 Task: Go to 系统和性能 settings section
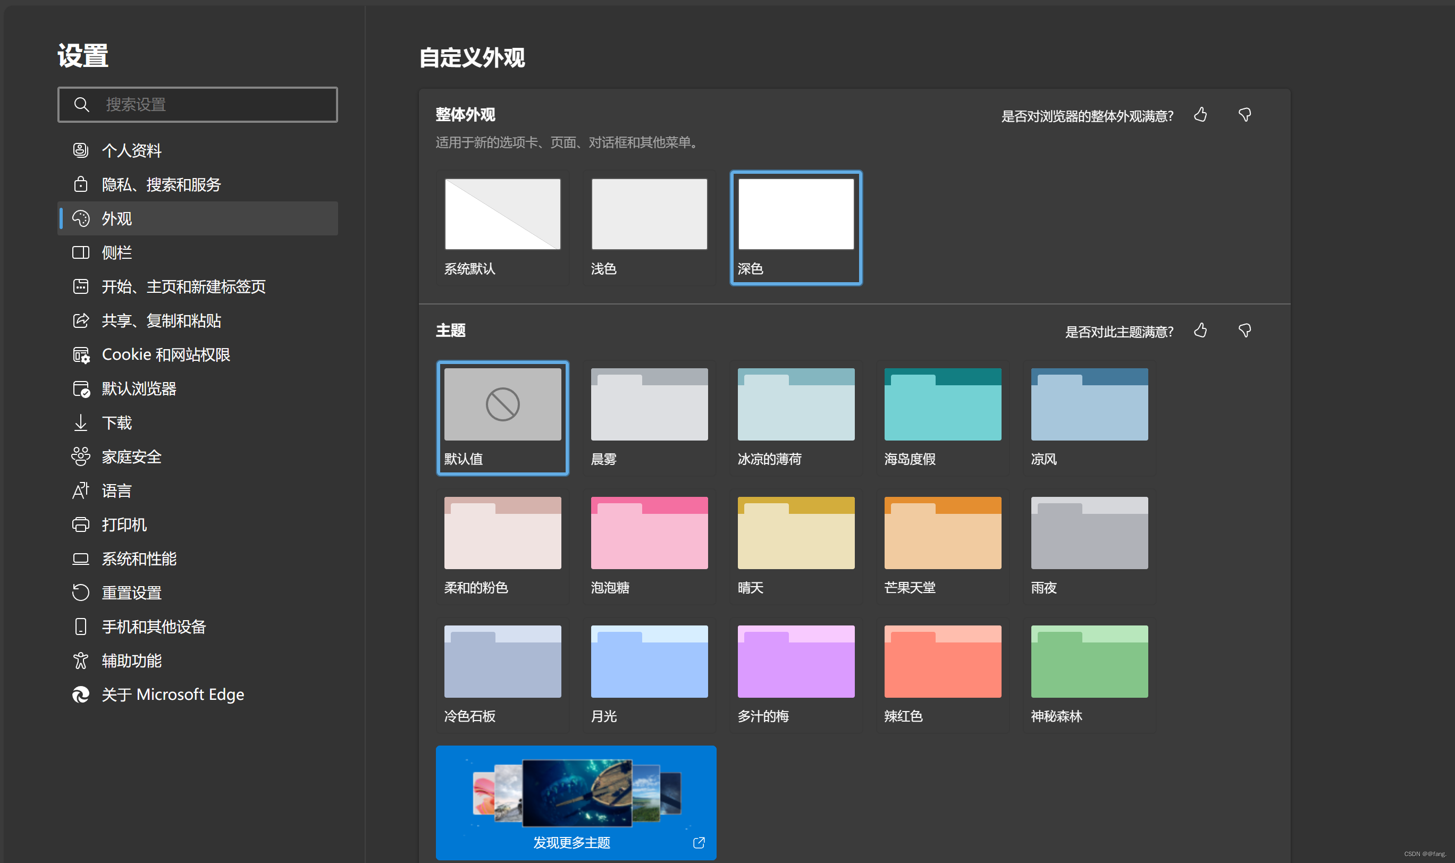click(x=138, y=559)
